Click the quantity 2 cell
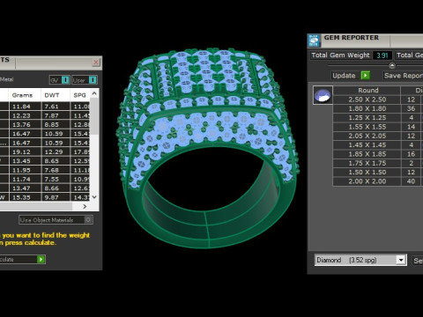423x317 pixels. pos(411,163)
